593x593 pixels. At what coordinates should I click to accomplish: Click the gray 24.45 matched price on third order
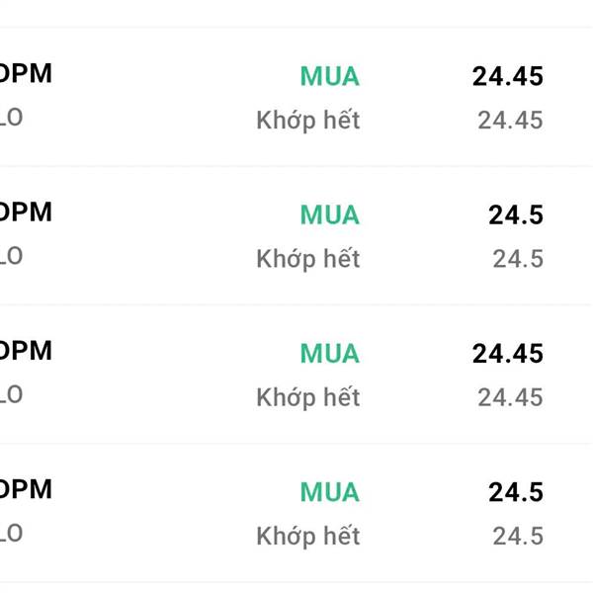click(510, 397)
